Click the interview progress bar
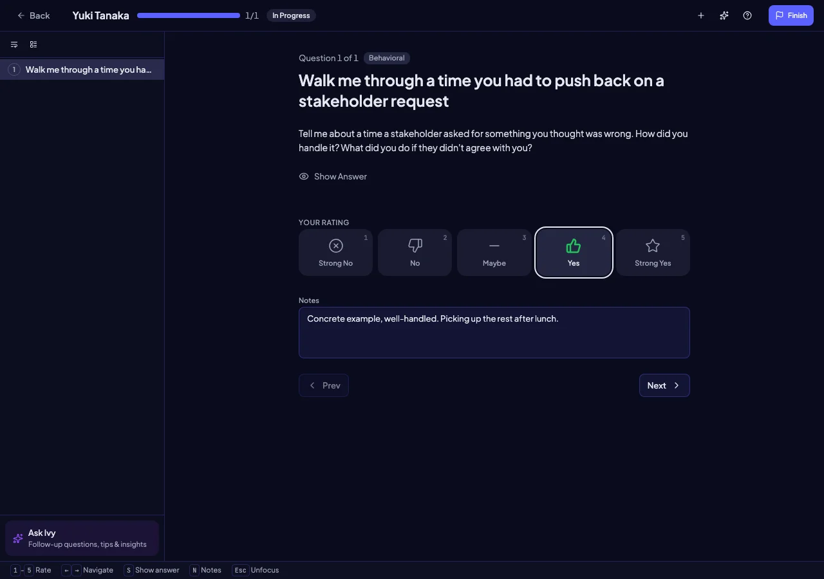The image size is (824, 579). click(x=189, y=15)
